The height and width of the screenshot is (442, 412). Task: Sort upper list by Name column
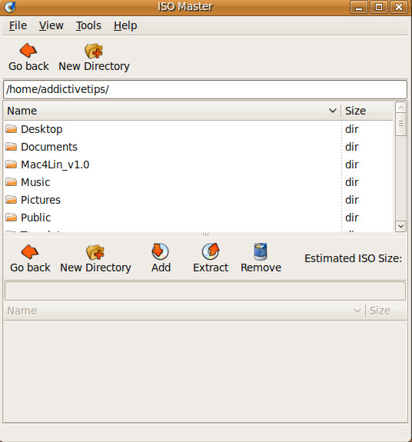point(172,111)
